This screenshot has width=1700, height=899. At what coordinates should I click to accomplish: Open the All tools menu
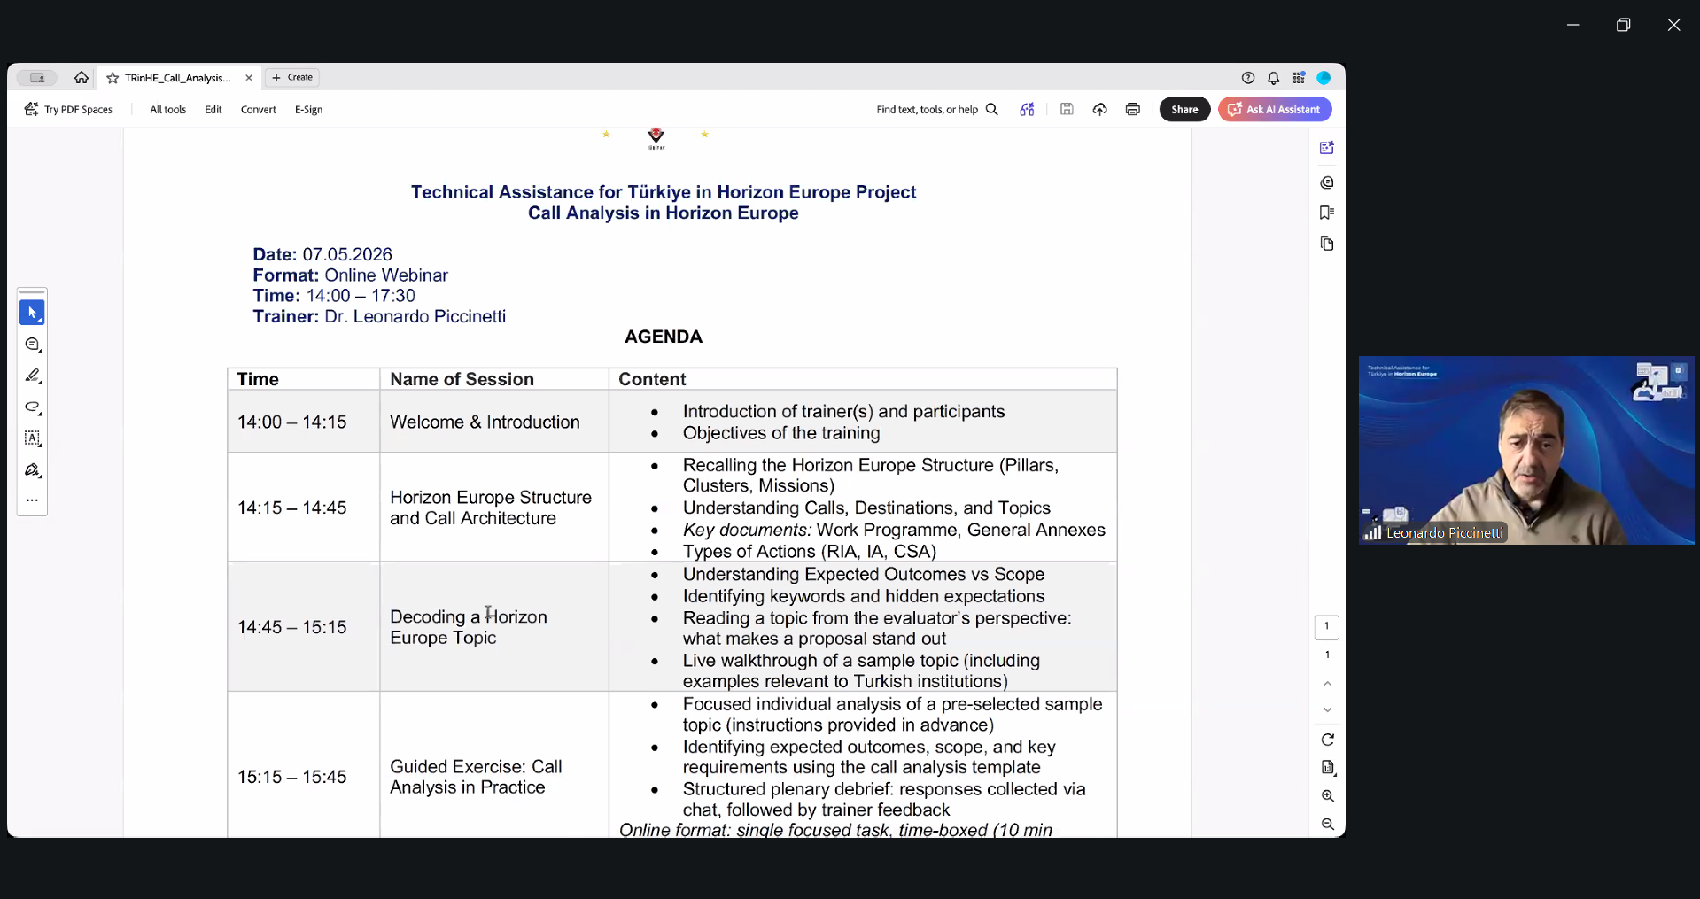point(168,110)
